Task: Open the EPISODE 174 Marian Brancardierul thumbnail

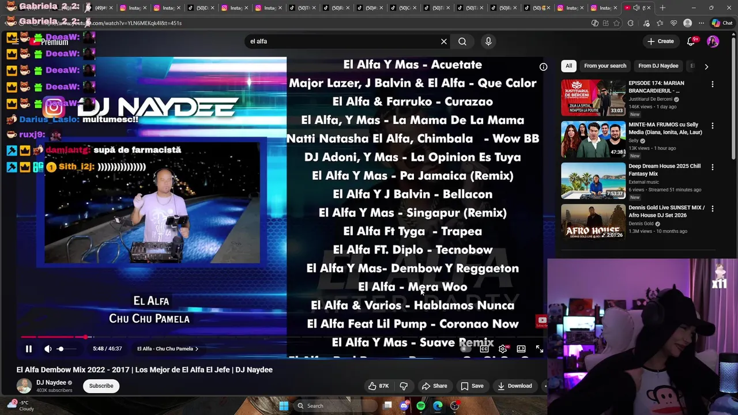Action: click(593, 97)
